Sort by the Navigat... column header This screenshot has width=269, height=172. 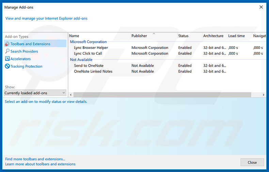click(x=259, y=36)
